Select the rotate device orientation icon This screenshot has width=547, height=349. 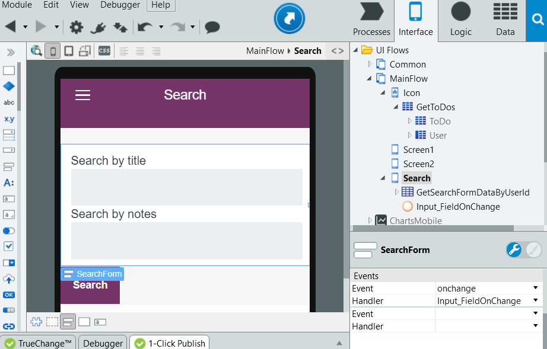coord(84,51)
